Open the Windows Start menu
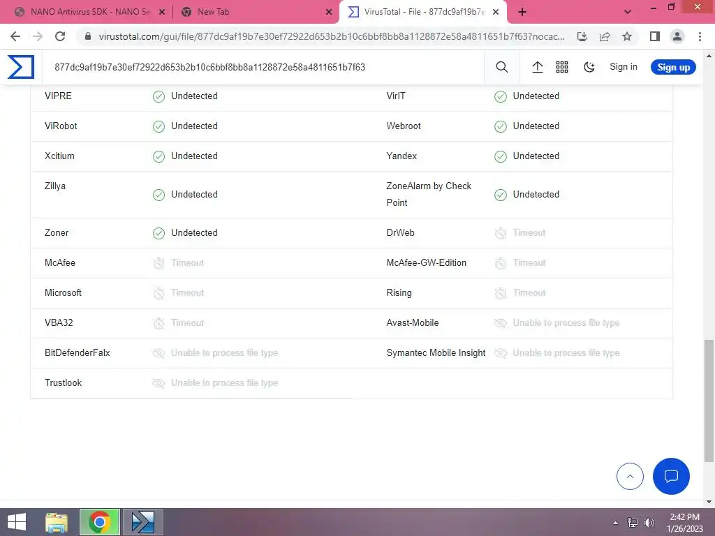This screenshot has width=715, height=536. pyautogui.click(x=17, y=522)
